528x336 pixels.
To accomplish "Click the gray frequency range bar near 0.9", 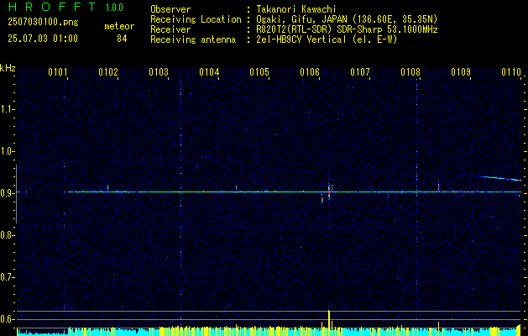I will [16, 194].
